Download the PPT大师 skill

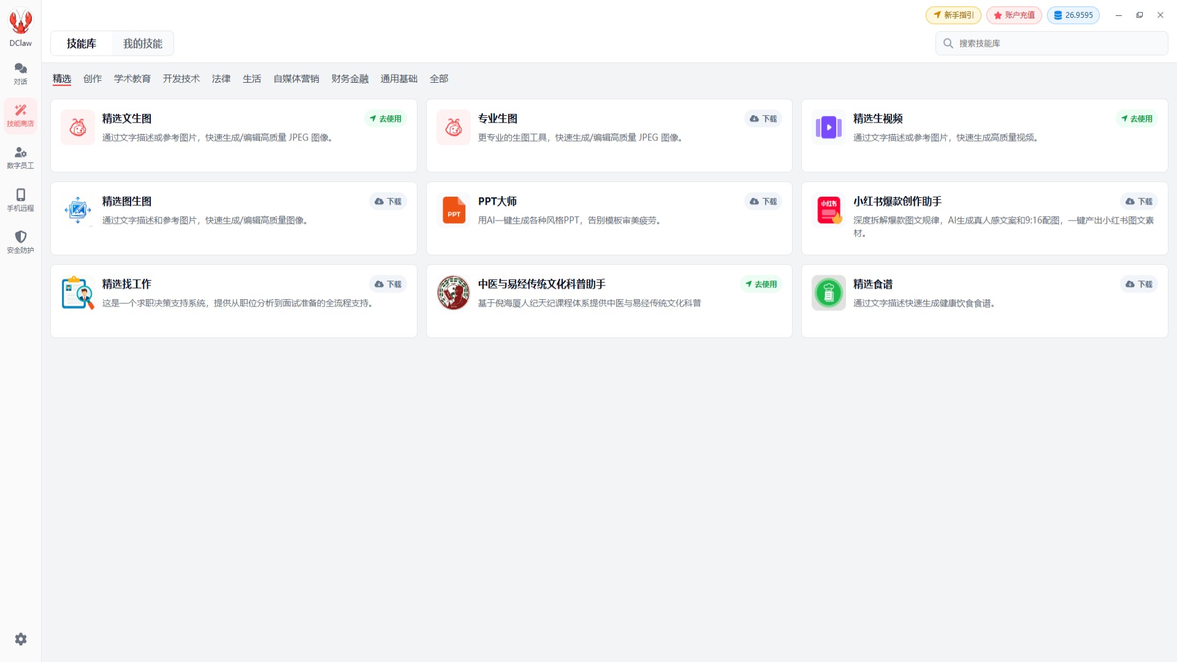click(x=763, y=202)
